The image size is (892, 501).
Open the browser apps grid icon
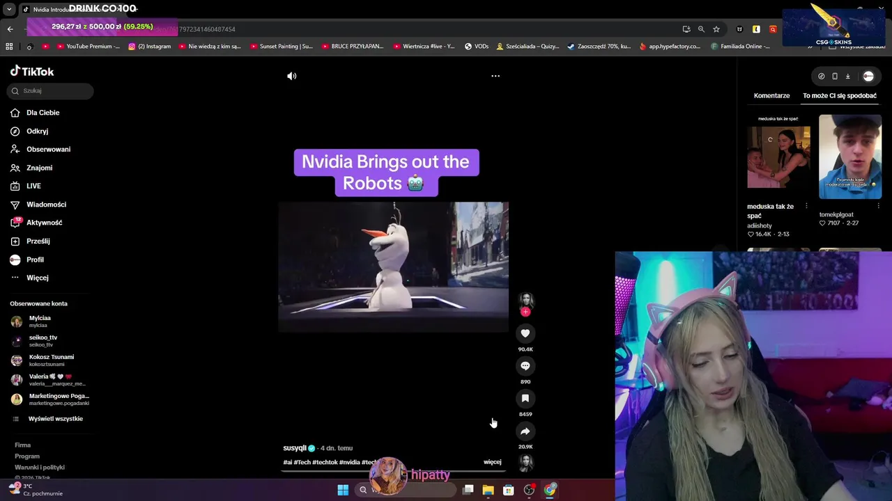coord(9,47)
